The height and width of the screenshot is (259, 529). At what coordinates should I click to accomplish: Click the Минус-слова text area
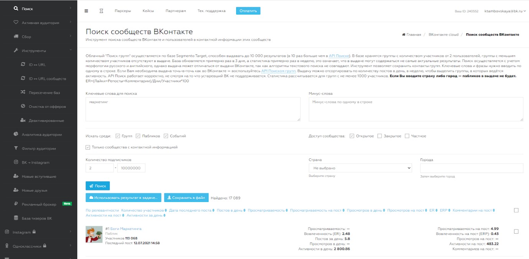tap(416, 109)
